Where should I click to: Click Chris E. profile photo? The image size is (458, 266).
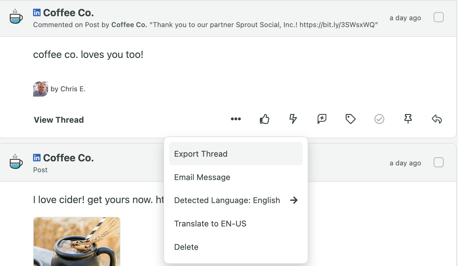coord(41,89)
